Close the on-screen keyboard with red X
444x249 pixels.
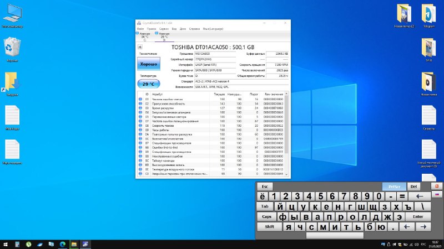click(x=437, y=186)
